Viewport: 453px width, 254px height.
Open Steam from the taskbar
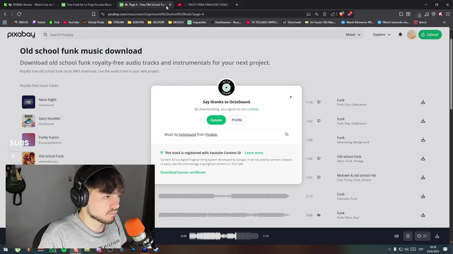pyautogui.click(x=156, y=250)
